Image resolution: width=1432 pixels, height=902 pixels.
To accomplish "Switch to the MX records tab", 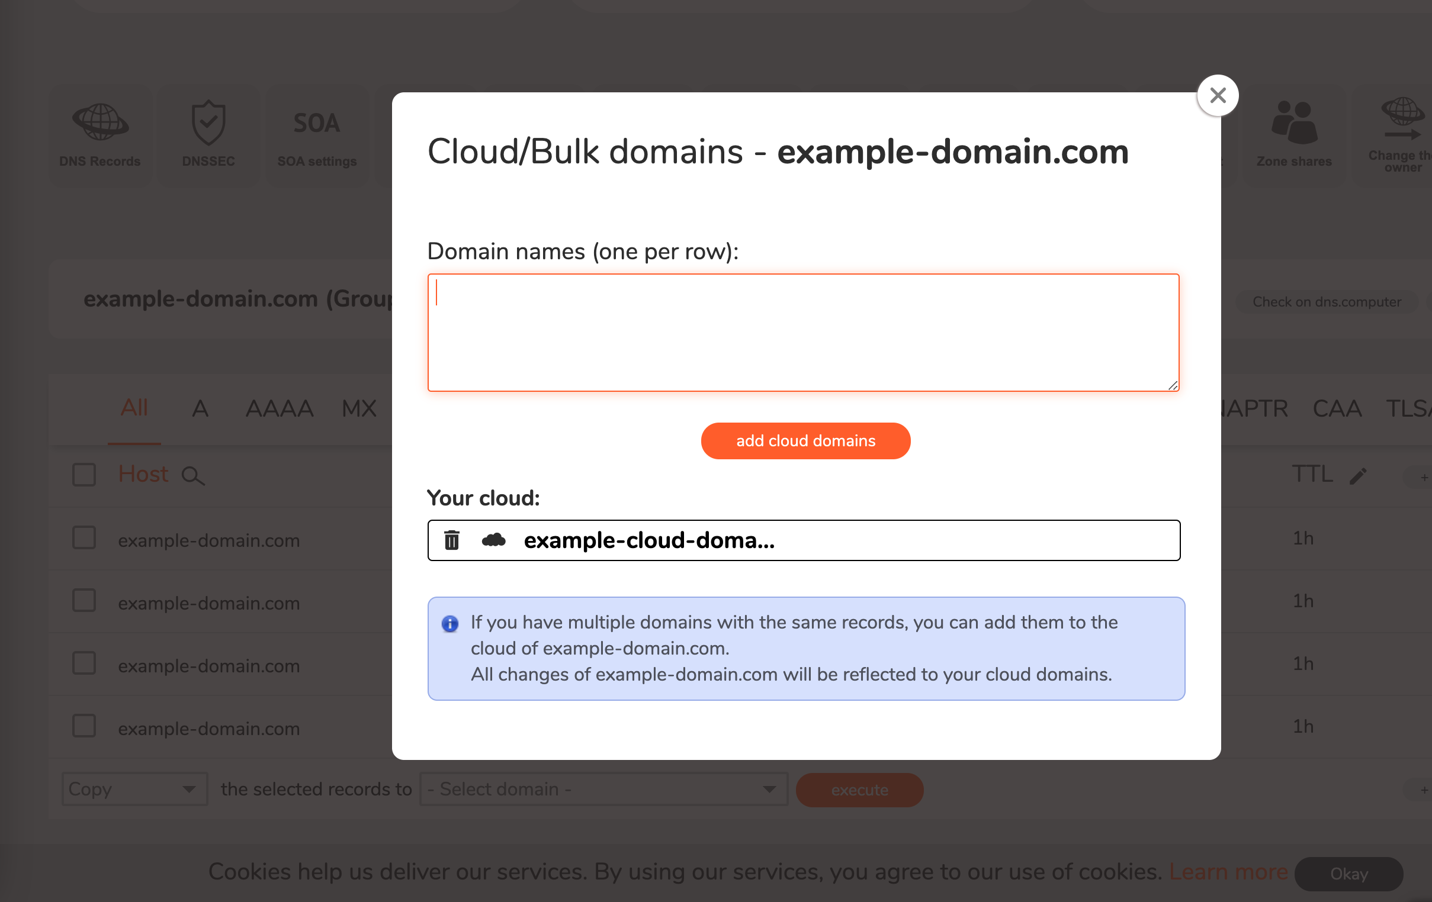I will click(x=358, y=408).
